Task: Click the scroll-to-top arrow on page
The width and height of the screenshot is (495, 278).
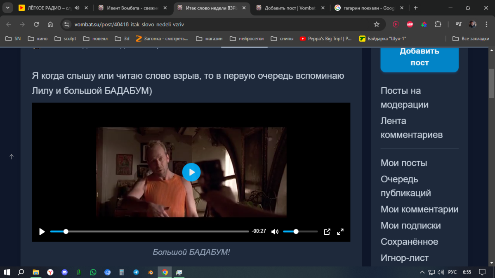Action: tap(12, 157)
